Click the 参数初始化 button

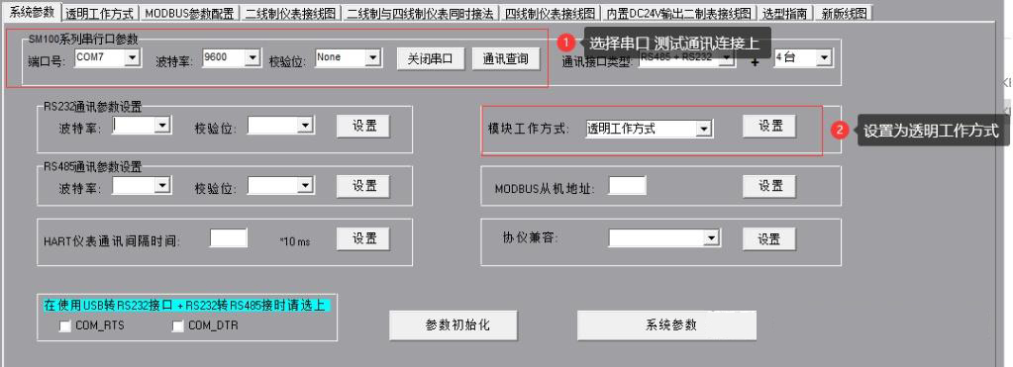point(454,325)
